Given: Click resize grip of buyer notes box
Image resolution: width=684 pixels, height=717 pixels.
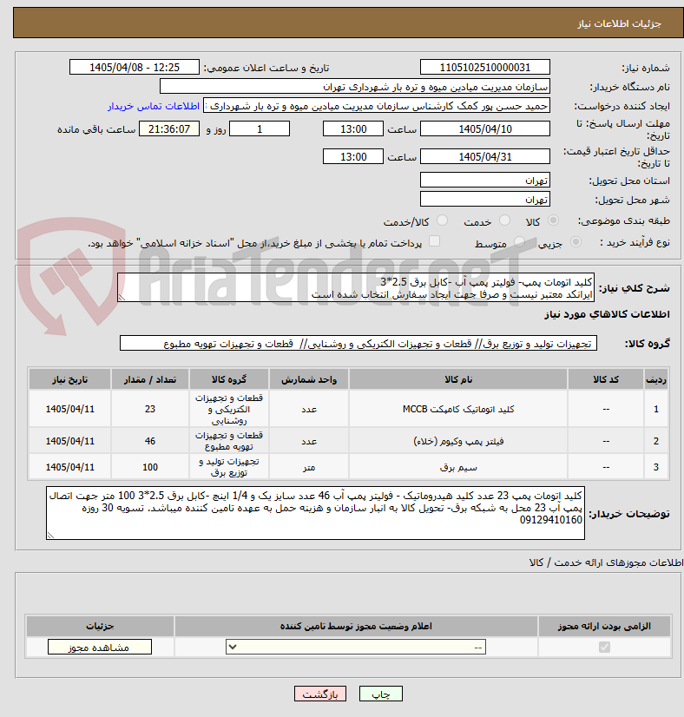Looking at the screenshot, I should 50,536.
